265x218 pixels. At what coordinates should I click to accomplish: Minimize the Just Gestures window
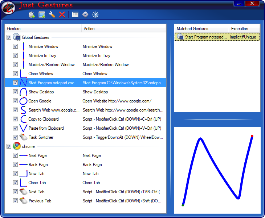coord(239,4)
